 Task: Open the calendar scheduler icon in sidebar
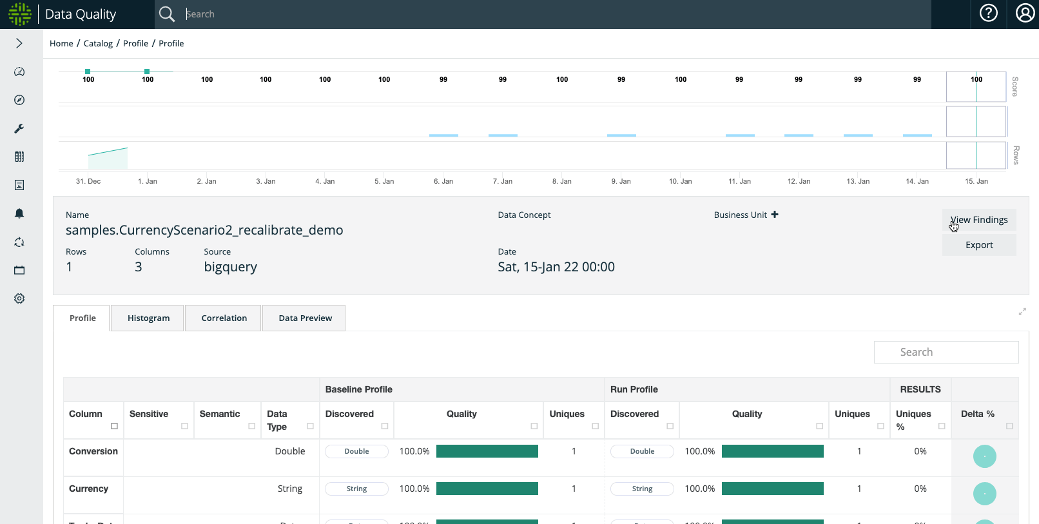pyautogui.click(x=19, y=270)
